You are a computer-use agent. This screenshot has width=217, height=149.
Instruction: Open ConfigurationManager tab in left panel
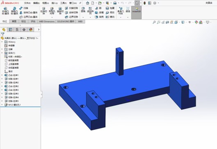17,29
